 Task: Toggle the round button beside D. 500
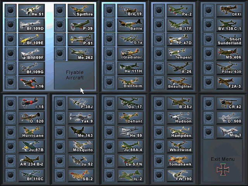[208, 118]
